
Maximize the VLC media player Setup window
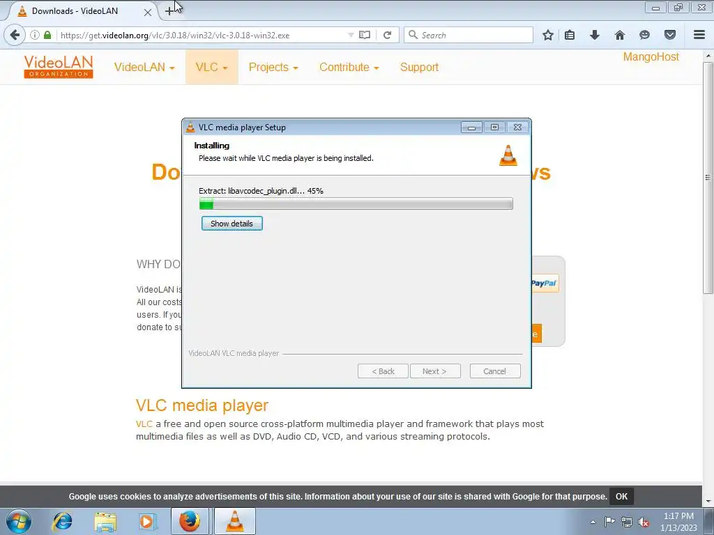(x=494, y=127)
